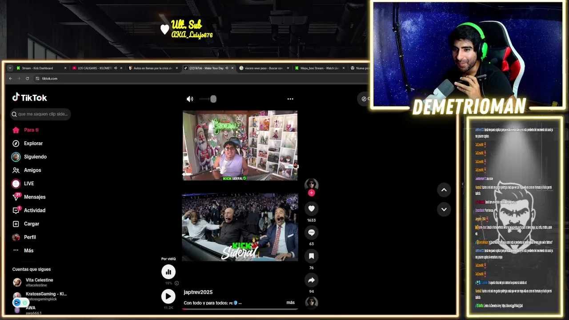Mute the video with speaker icon

coord(190,99)
